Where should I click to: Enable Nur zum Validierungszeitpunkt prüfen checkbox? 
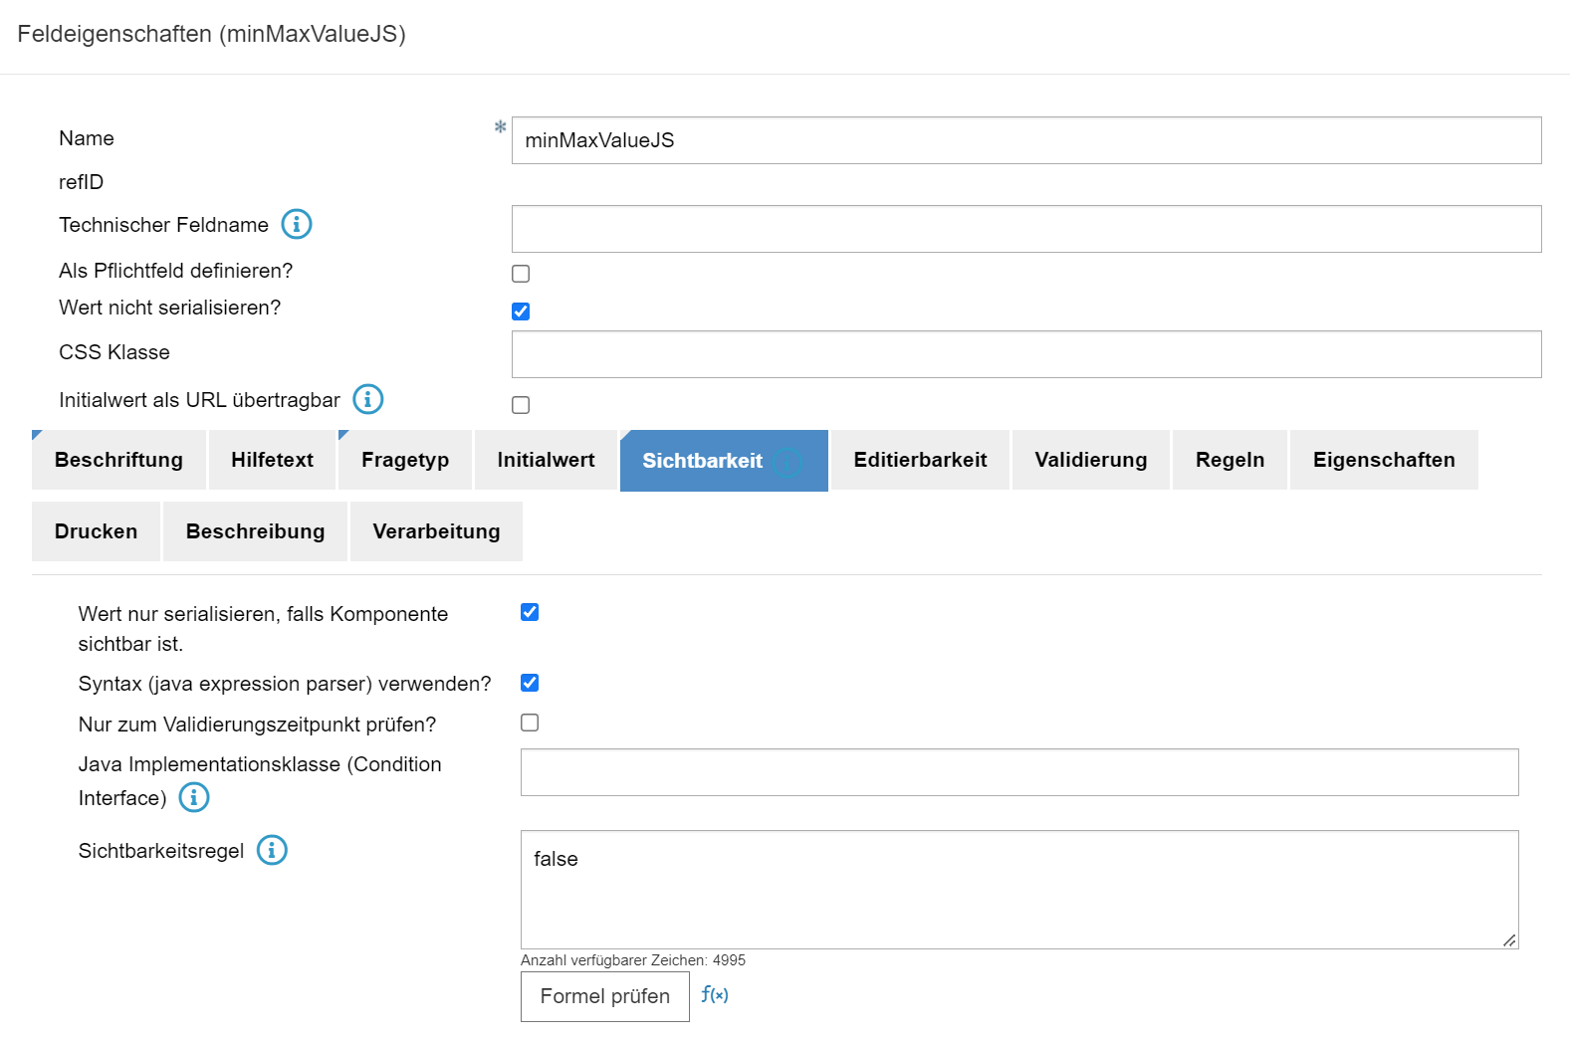[x=530, y=723]
